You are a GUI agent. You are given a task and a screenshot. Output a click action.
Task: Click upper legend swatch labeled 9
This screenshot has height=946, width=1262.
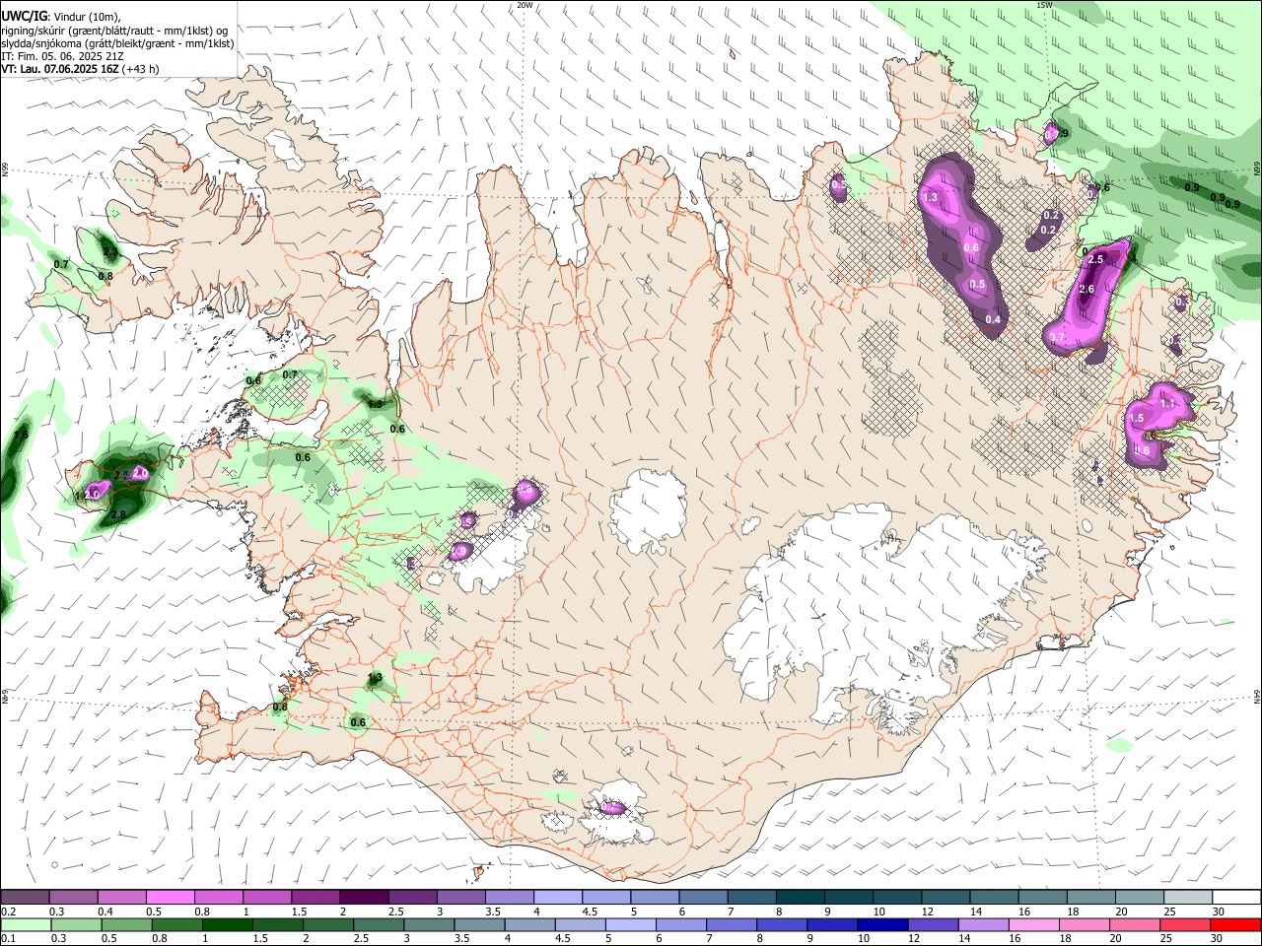click(849, 898)
